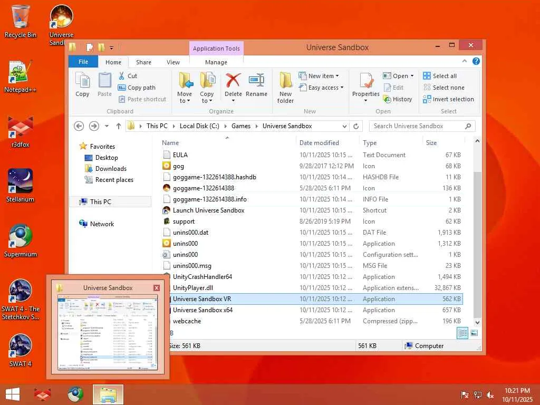Click the blue Help question mark icon
The width and height of the screenshot is (540, 405).
(x=476, y=61)
